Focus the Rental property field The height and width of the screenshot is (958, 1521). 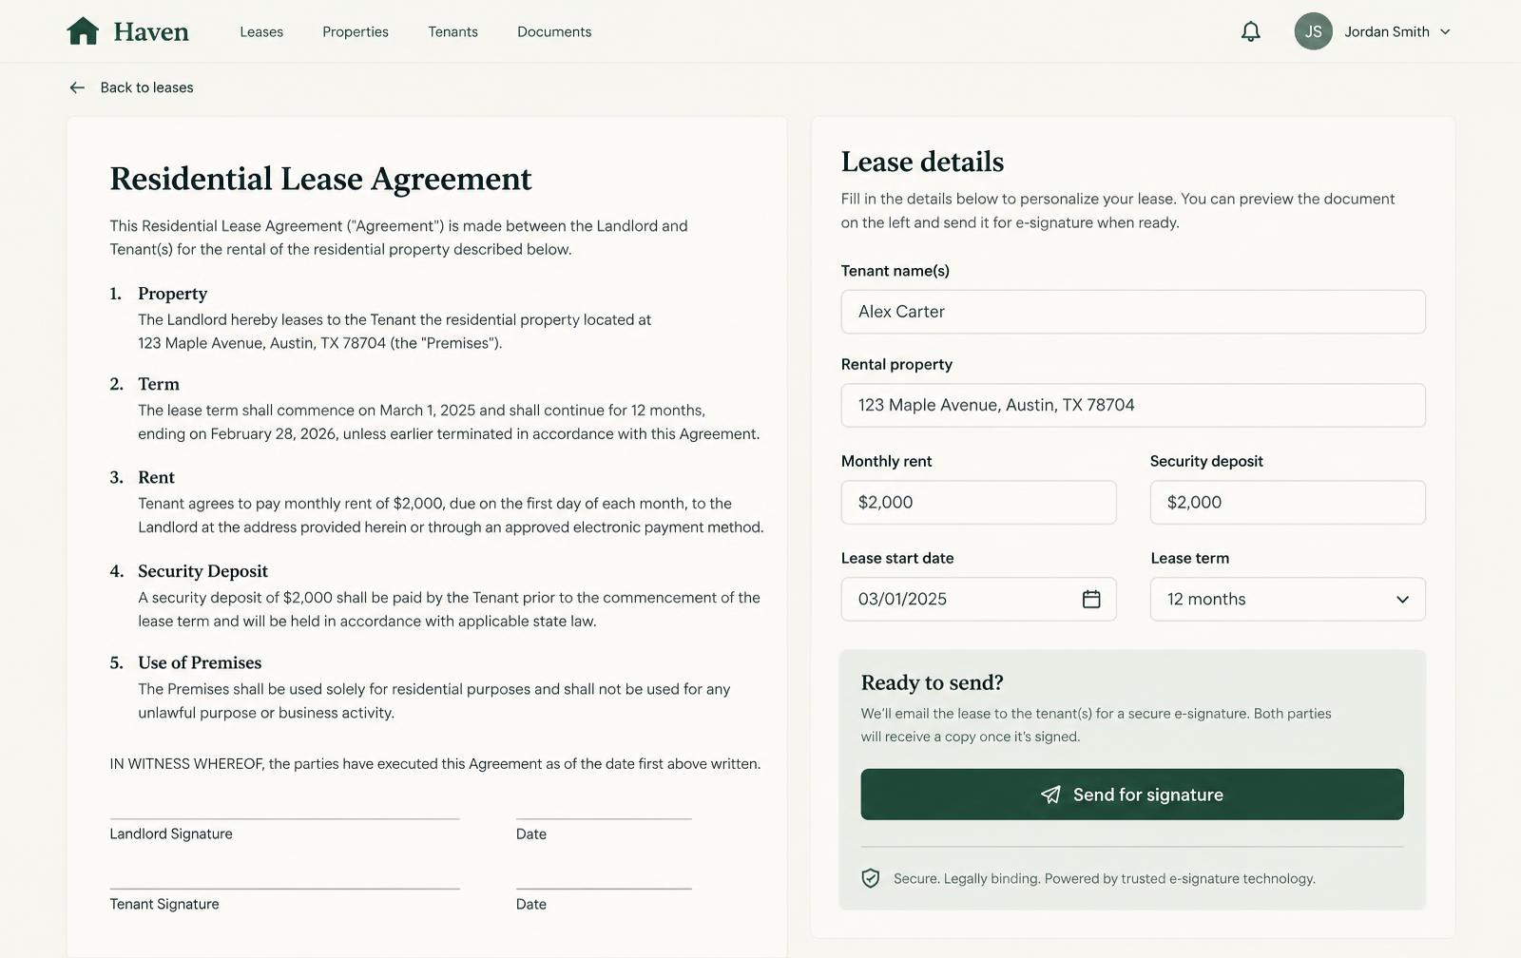[1133, 405]
